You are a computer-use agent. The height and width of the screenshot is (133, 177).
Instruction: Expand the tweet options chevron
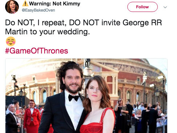(165, 7)
